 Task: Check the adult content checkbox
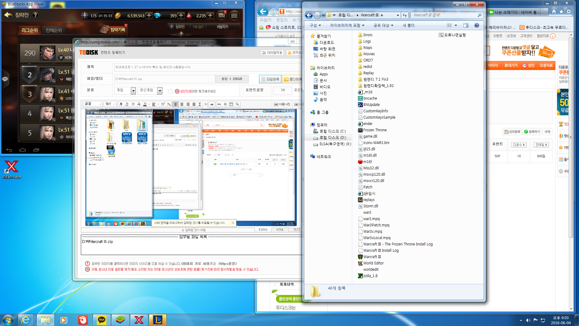[x=171, y=91]
